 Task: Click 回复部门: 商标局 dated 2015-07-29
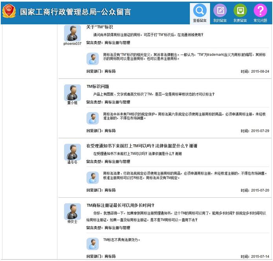101,130
